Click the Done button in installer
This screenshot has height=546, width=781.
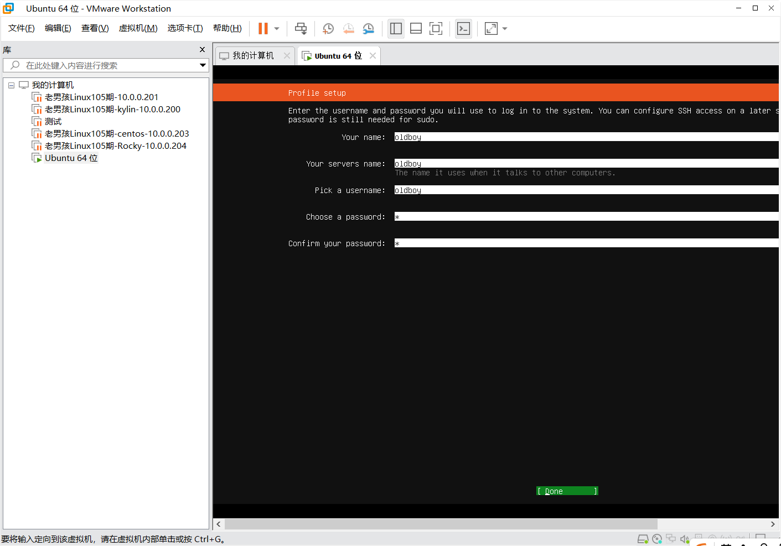[x=567, y=491]
